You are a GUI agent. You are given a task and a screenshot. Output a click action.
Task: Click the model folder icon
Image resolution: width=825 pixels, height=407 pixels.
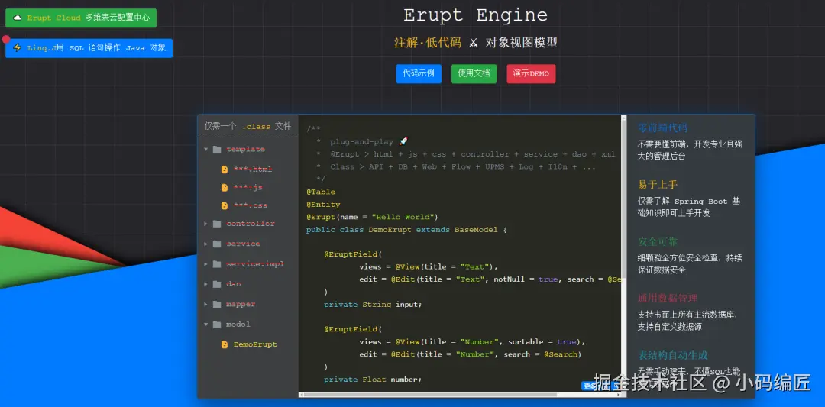[217, 325]
